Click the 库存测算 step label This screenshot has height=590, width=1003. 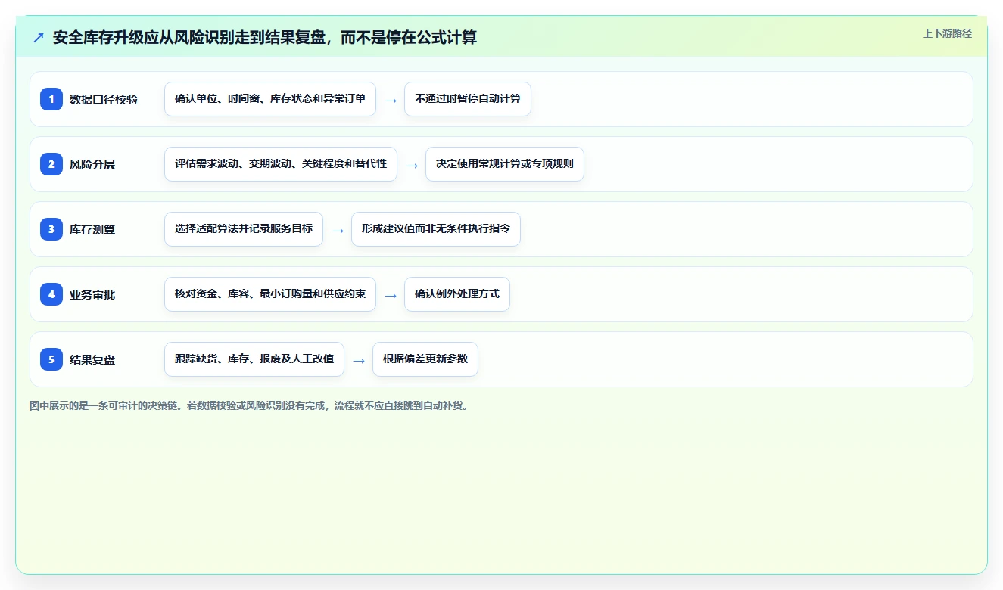point(92,229)
